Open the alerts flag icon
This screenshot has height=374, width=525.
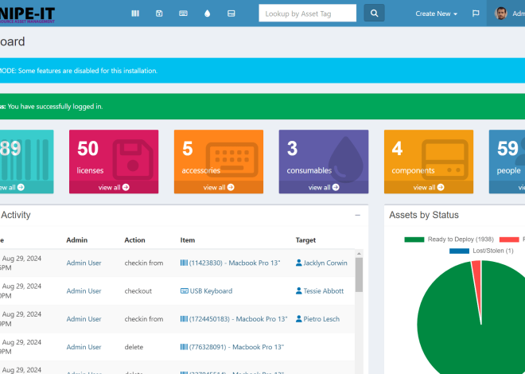click(476, 14)
